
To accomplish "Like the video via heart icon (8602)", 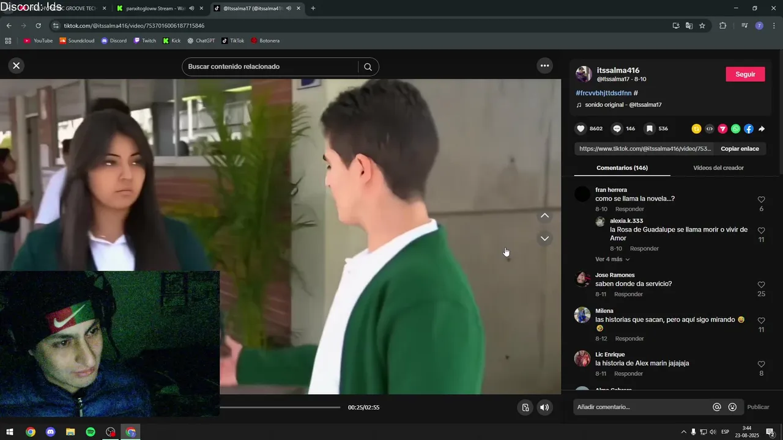I will [581, 129].
